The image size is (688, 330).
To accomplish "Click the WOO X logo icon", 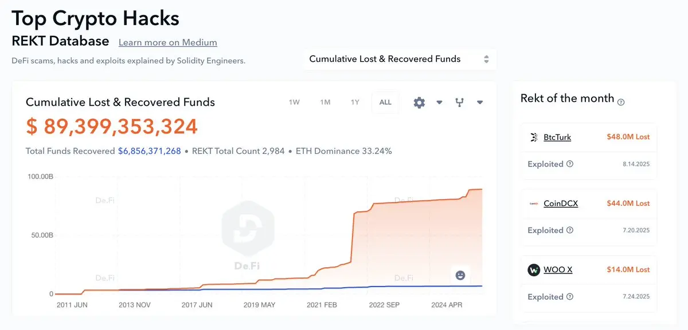I will point(534,270).
